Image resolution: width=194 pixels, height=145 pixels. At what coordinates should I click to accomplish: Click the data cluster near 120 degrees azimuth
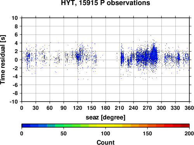click(x=78, y=57)
